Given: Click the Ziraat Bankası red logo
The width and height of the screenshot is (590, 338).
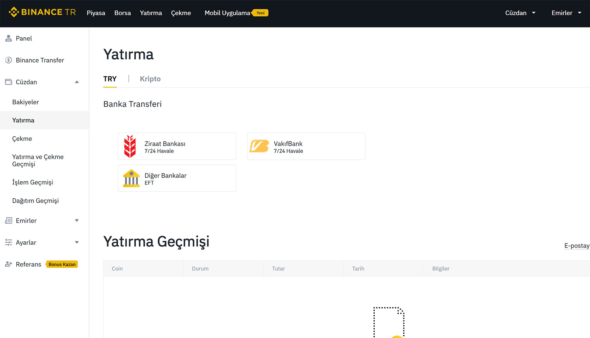Looking at the screenshot, I should pos(130,146).
